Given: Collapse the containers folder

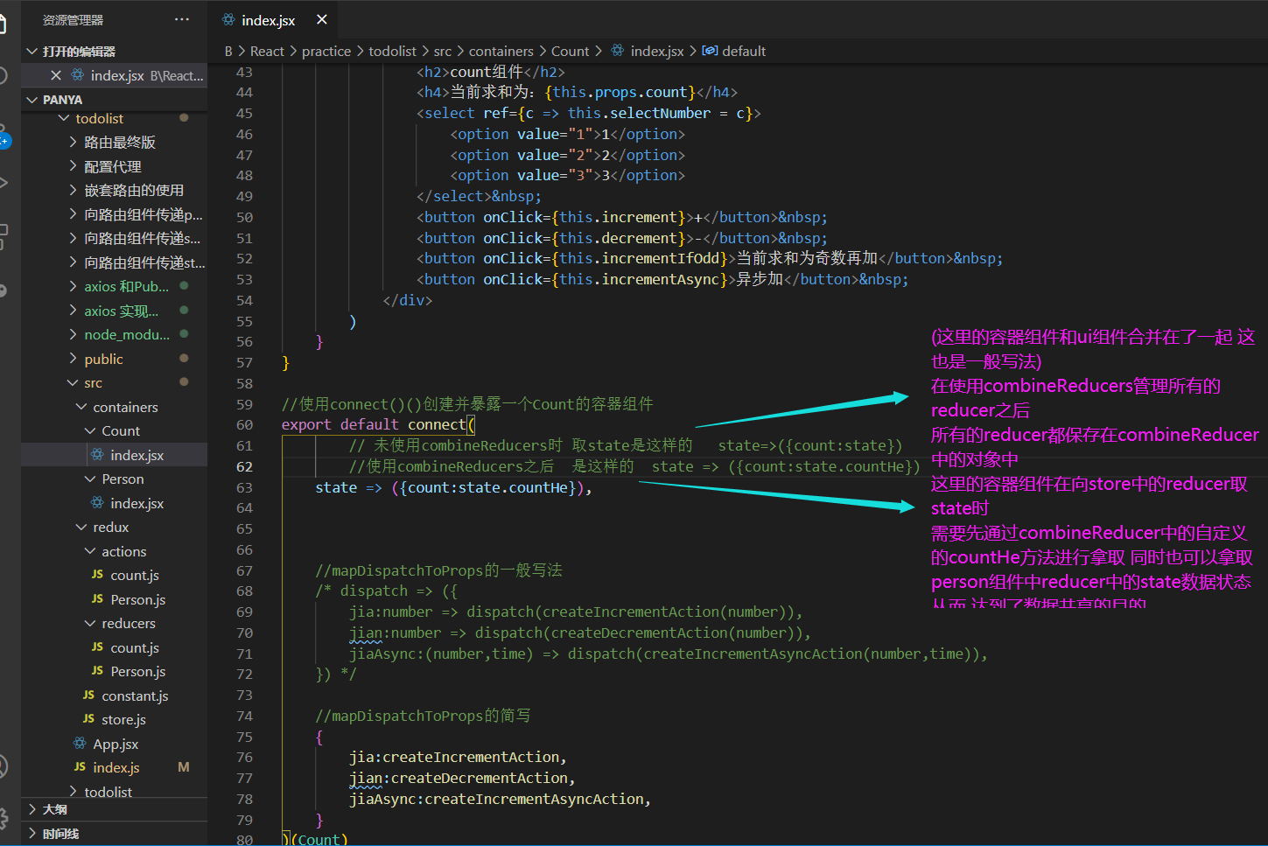Looking at the screenshot, I should pos(81,407).
